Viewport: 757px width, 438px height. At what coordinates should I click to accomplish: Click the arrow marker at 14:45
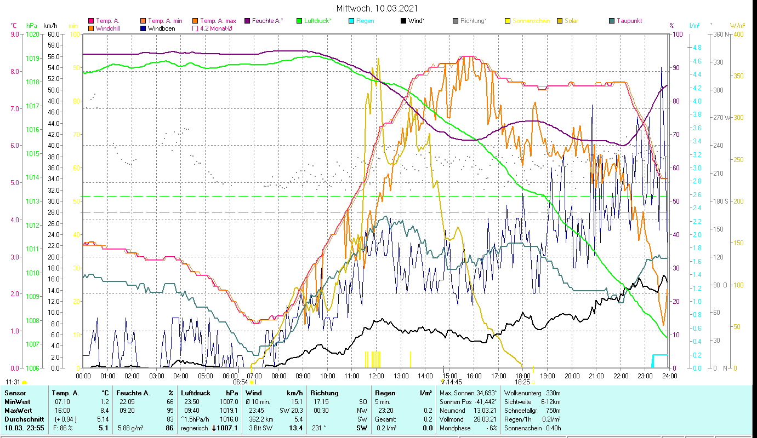click(443, 382)
